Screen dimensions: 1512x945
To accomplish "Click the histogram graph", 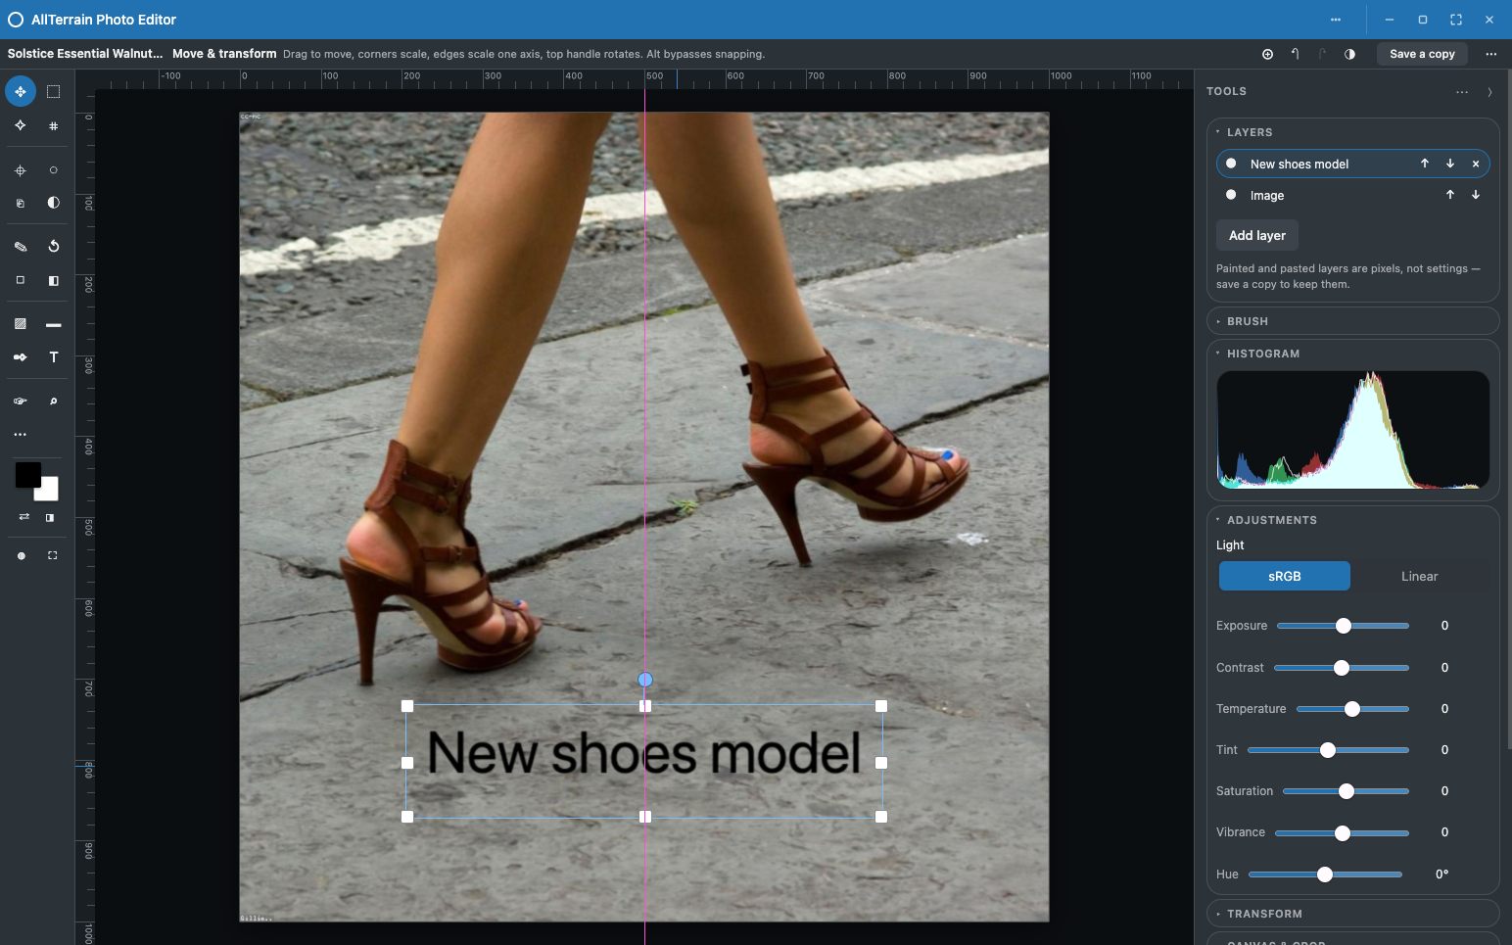I will [x=1352, y=430].
